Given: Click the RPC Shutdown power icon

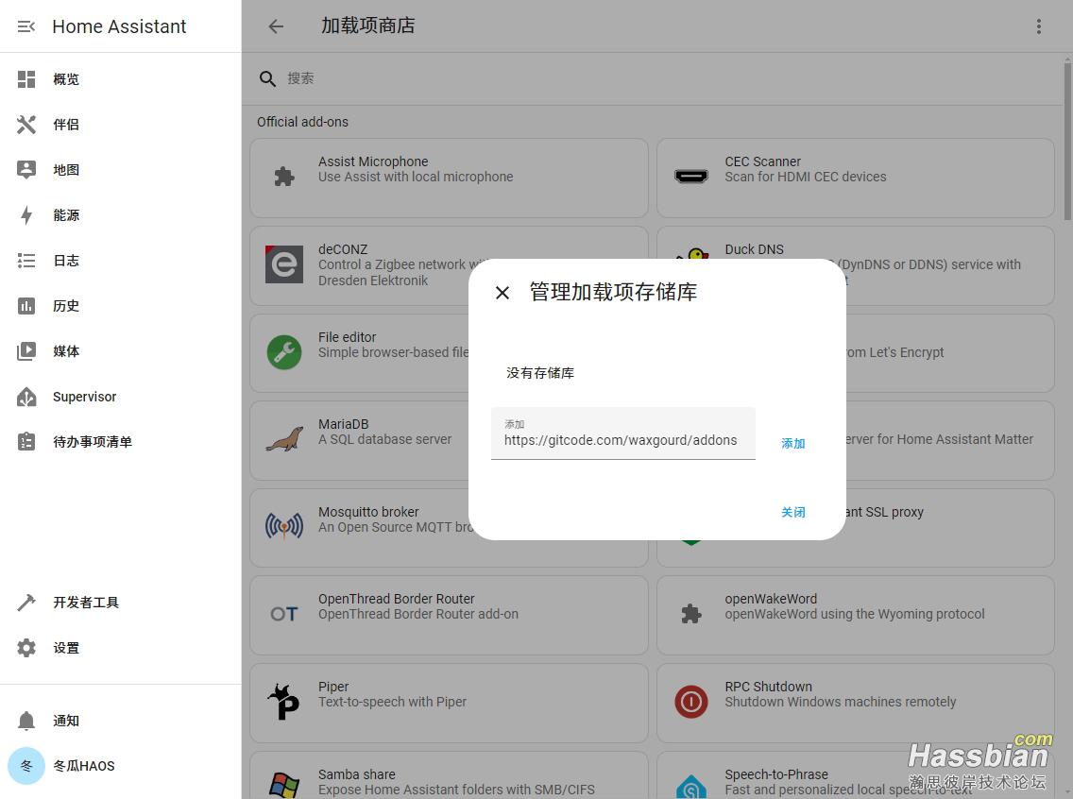Looking at the screenshot, I should [691, 702].
